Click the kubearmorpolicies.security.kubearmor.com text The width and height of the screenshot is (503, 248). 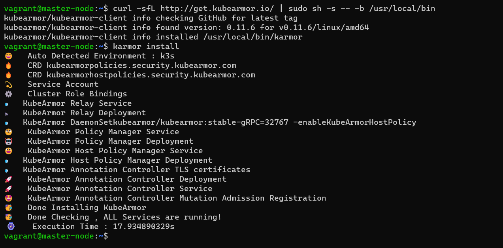pos(141,66)
